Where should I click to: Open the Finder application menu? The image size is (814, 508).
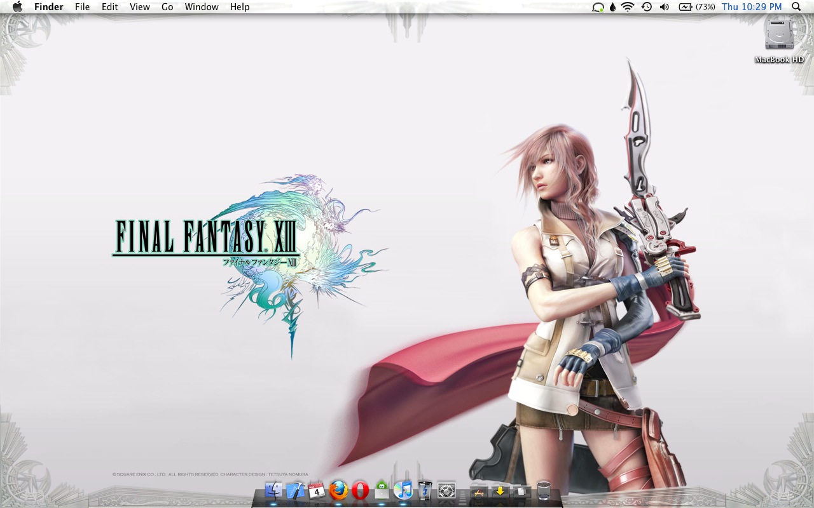pos(49,7)
